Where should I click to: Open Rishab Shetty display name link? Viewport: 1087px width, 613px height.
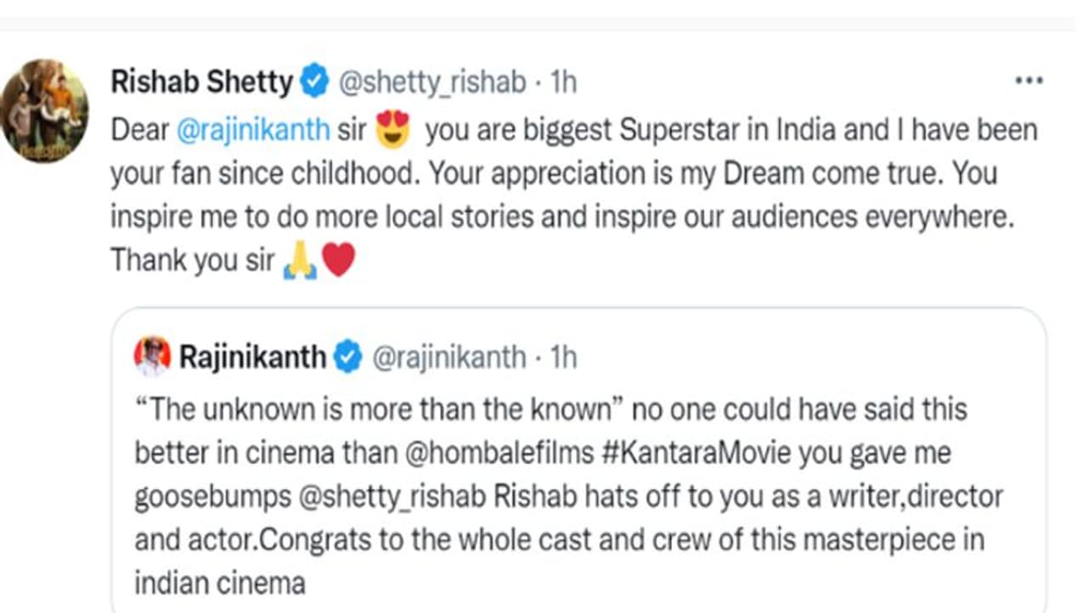click(202, 82)
